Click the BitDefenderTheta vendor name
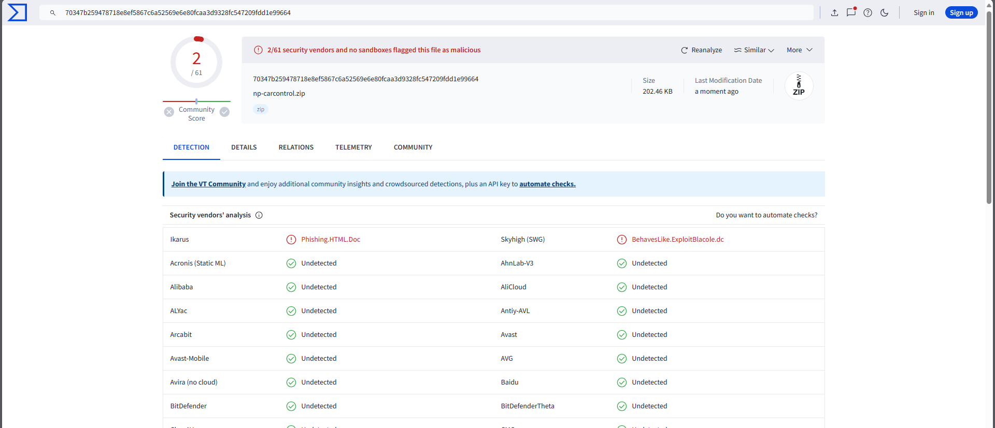 coord(527,406)
